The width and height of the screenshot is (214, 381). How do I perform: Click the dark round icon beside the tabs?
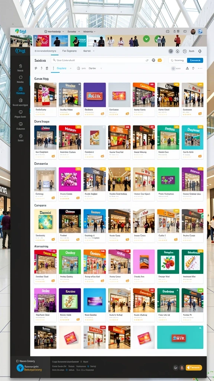pos(171,51)
